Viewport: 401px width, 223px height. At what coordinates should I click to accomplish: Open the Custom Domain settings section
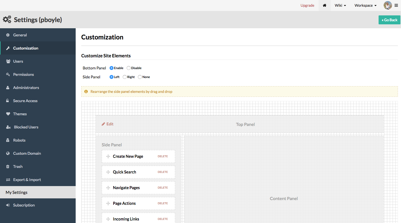click(38, 153)
